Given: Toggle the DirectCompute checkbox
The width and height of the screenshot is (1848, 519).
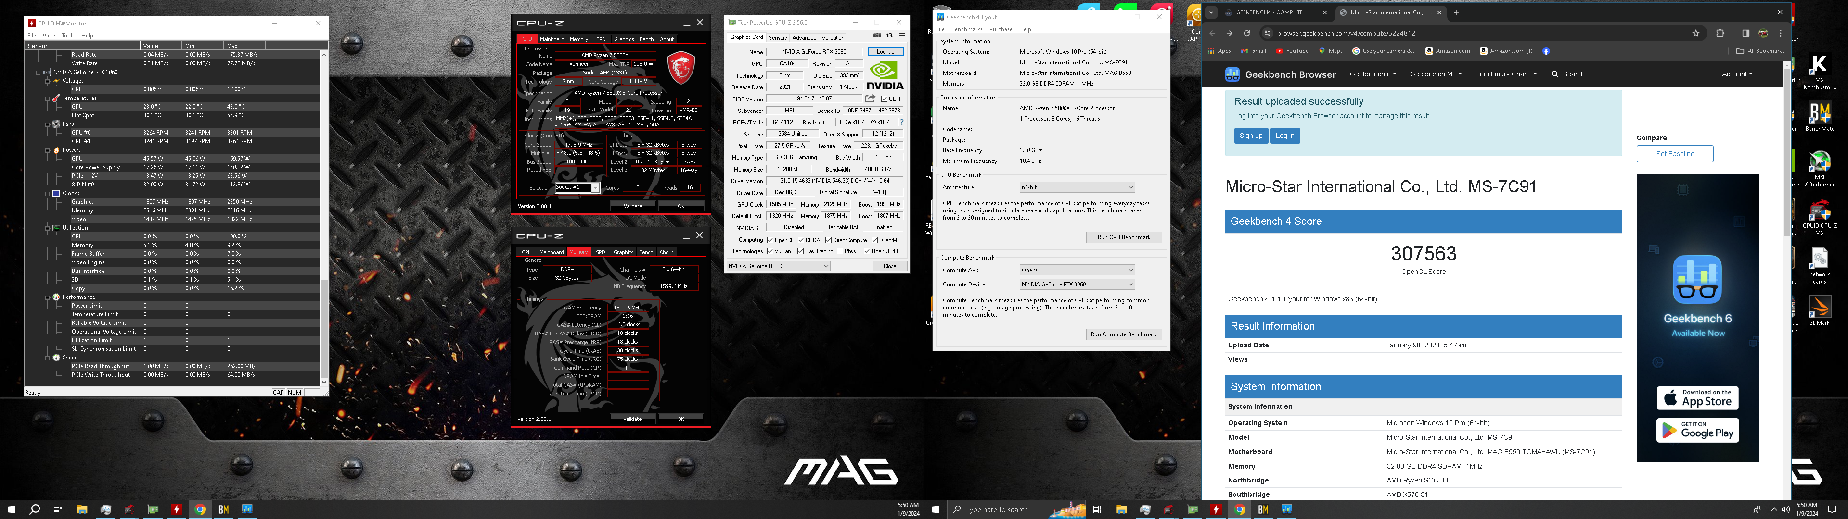Looking at the screenshot, I should click(x=829, y=240).
